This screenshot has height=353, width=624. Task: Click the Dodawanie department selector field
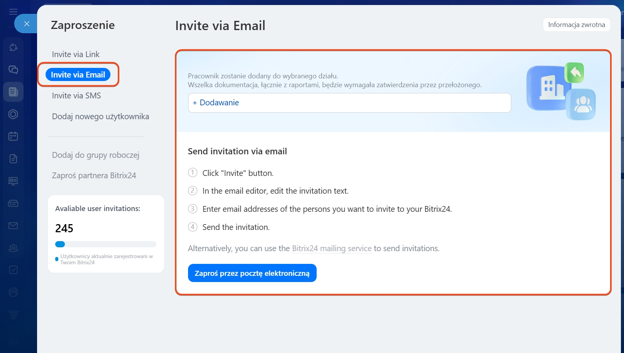tap(349, 103)
